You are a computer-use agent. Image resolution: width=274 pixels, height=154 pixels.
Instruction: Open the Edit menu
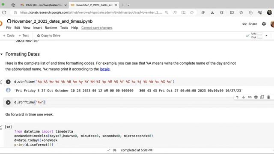pyautogui.click(x=17, y=28)
